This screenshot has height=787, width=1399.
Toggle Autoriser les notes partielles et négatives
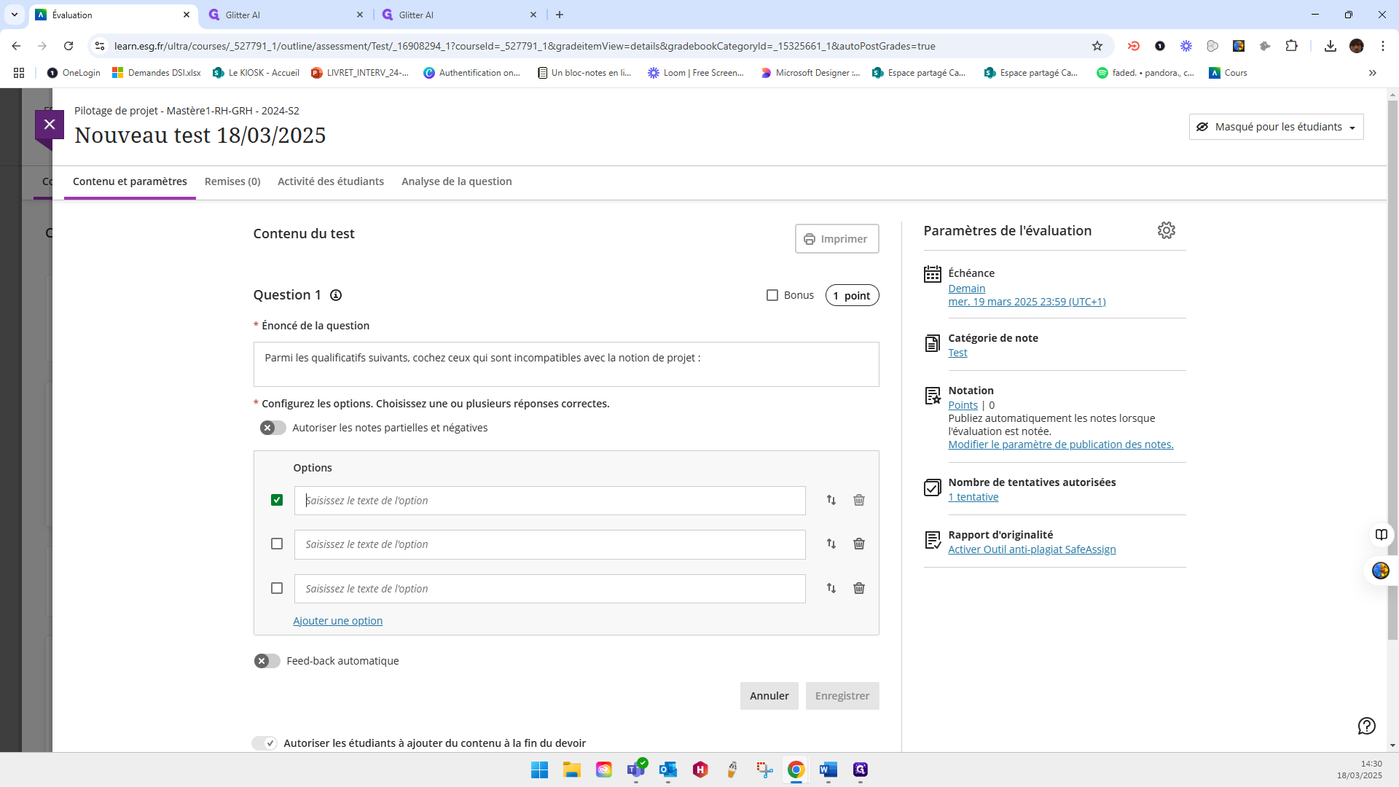click(x=273, y=428)
